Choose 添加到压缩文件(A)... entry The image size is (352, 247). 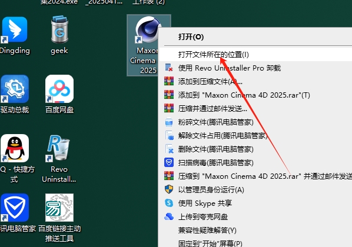pos(255,81)
